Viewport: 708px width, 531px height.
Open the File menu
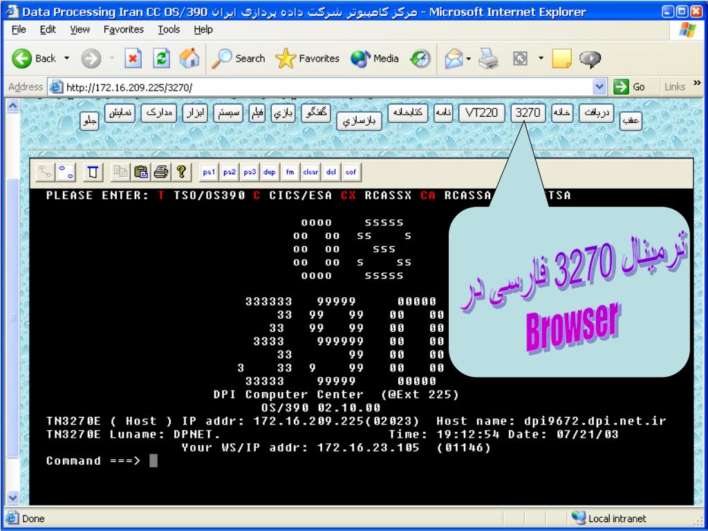pyautogui.click(x=19, y=29)
